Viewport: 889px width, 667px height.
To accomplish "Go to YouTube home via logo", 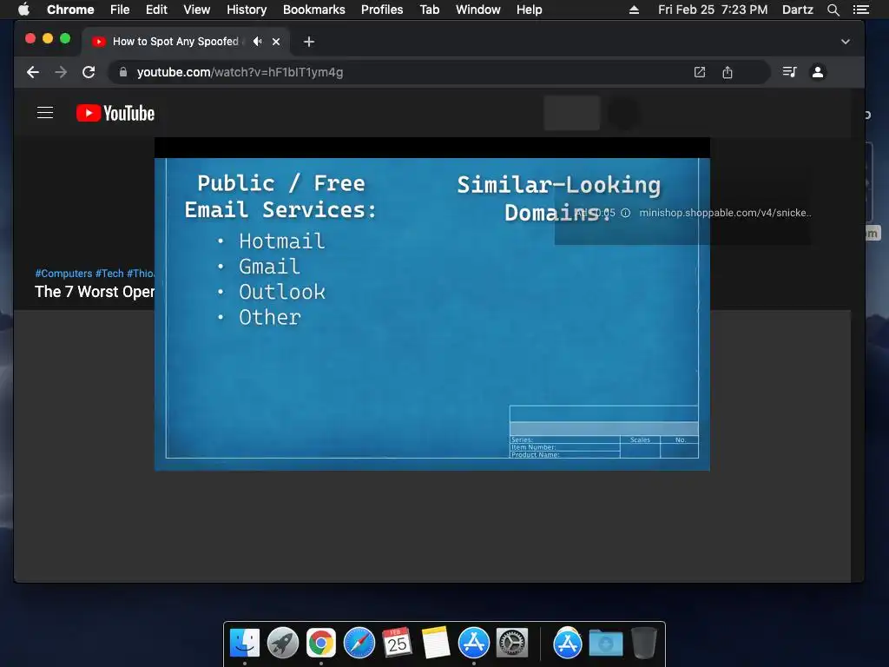I will click(115, 113).
